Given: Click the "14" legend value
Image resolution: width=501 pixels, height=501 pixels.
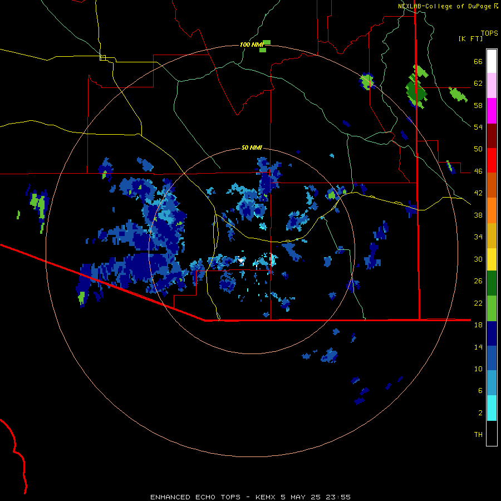Looking at the screenshot, I should (478, 347).
